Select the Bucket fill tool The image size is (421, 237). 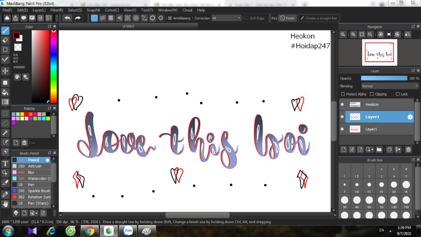(5, 92)
